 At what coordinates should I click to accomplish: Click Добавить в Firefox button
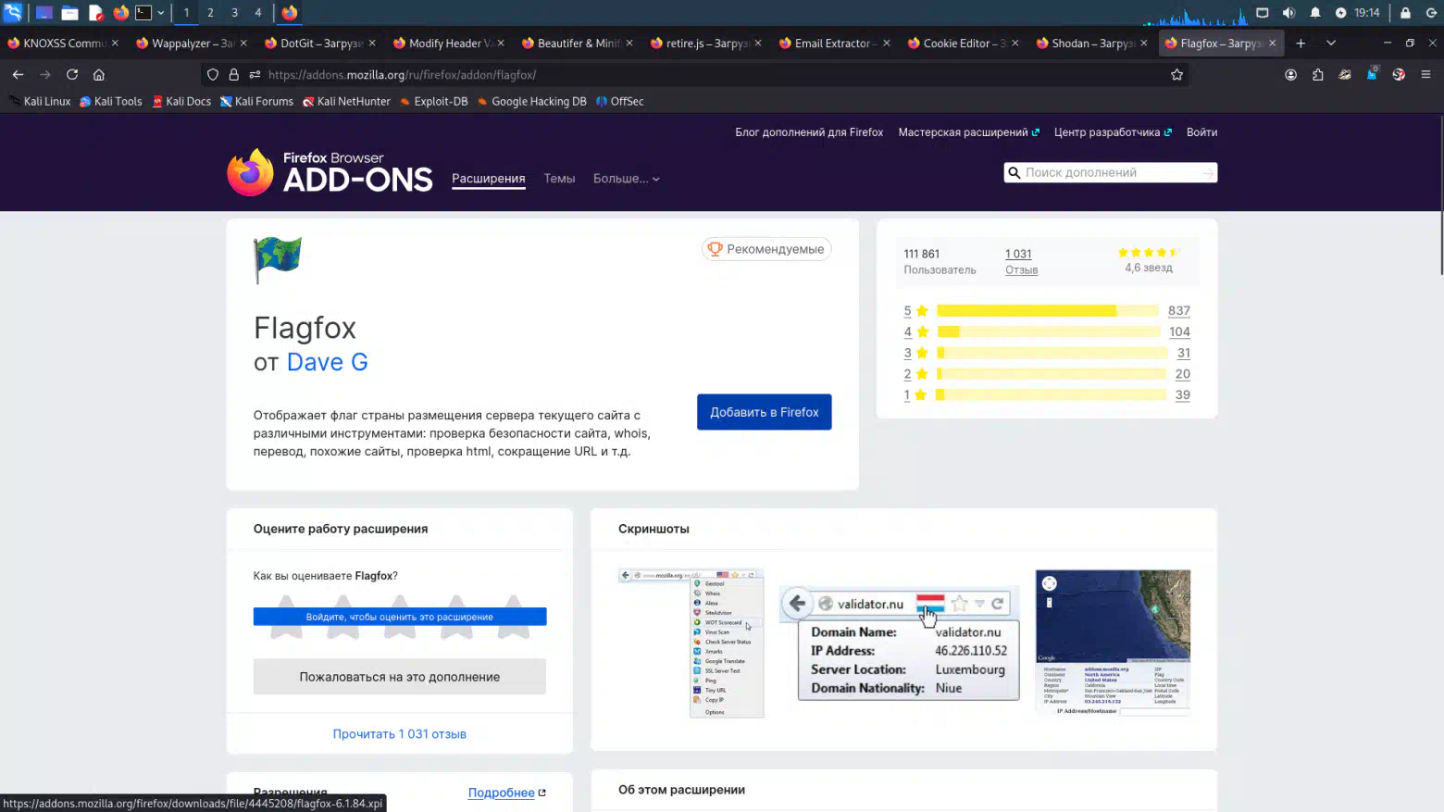tap(764, 412)
